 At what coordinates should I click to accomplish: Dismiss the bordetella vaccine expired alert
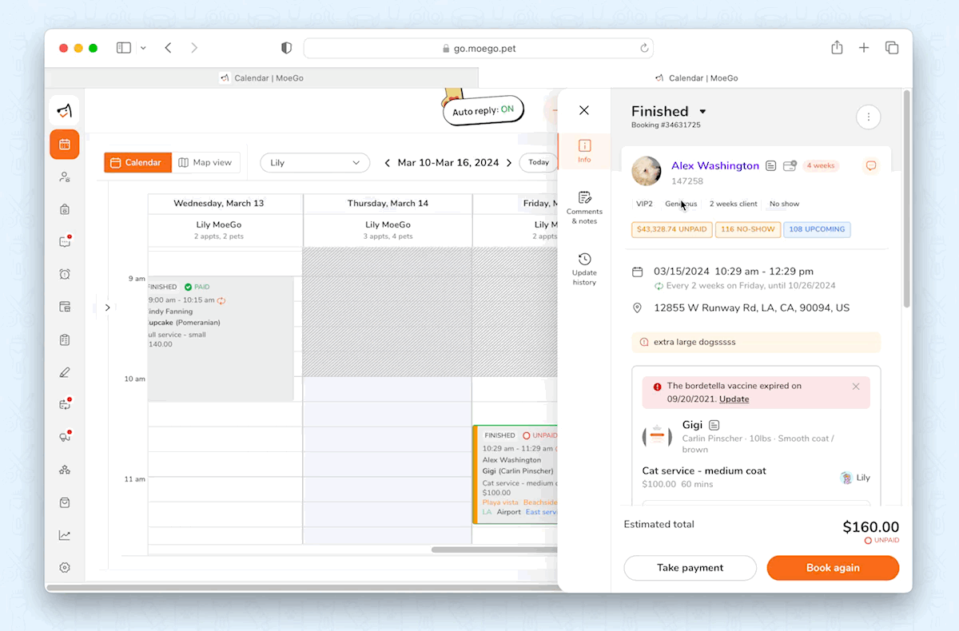856,387
